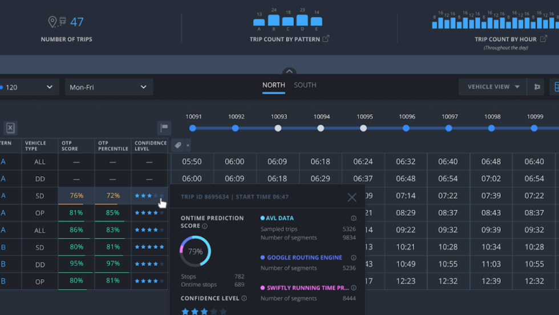559x315 pixels.
Task: Click the Excel export icon
Action: (10, 128)
